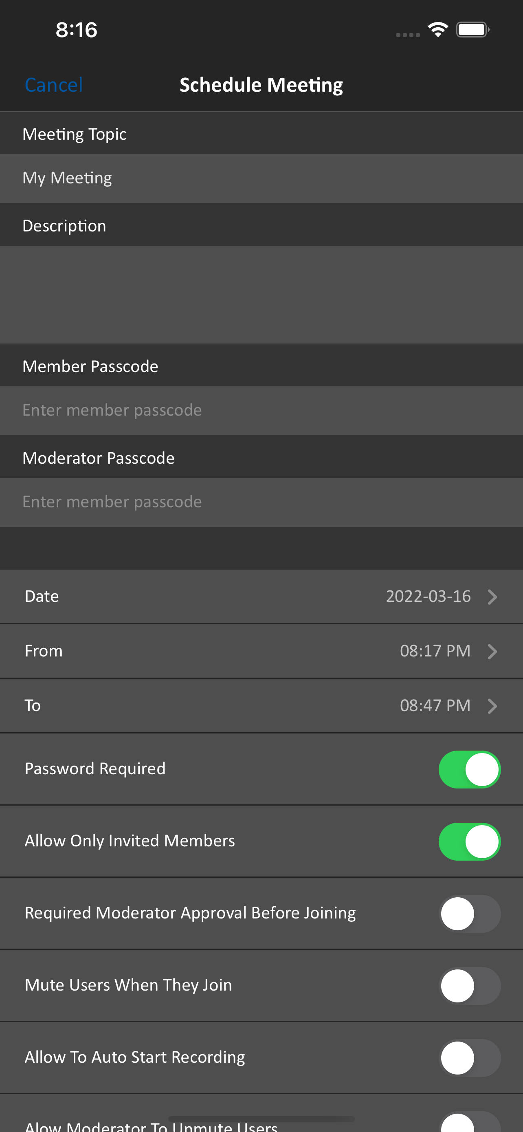This screenshot has height=1132, width=523.
Task: Change the 08:47 PM end time
Action: click(x=435, y=705)
